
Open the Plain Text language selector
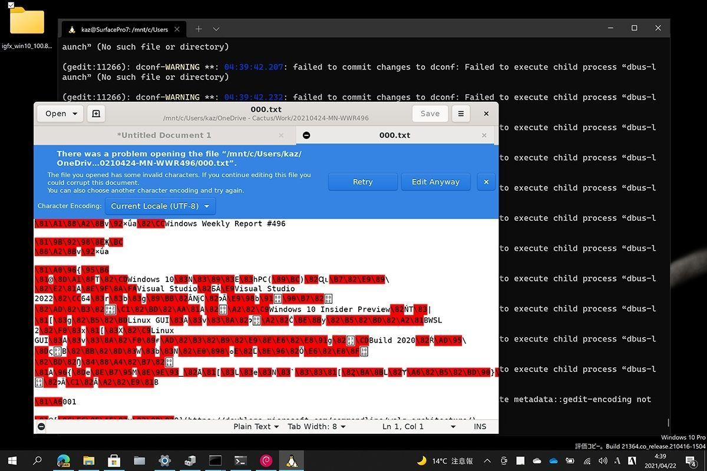tap(257, 426)
